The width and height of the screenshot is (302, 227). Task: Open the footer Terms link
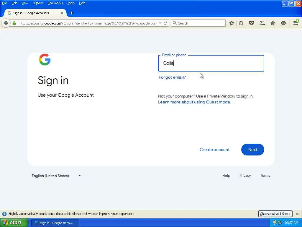coord(265,176)
